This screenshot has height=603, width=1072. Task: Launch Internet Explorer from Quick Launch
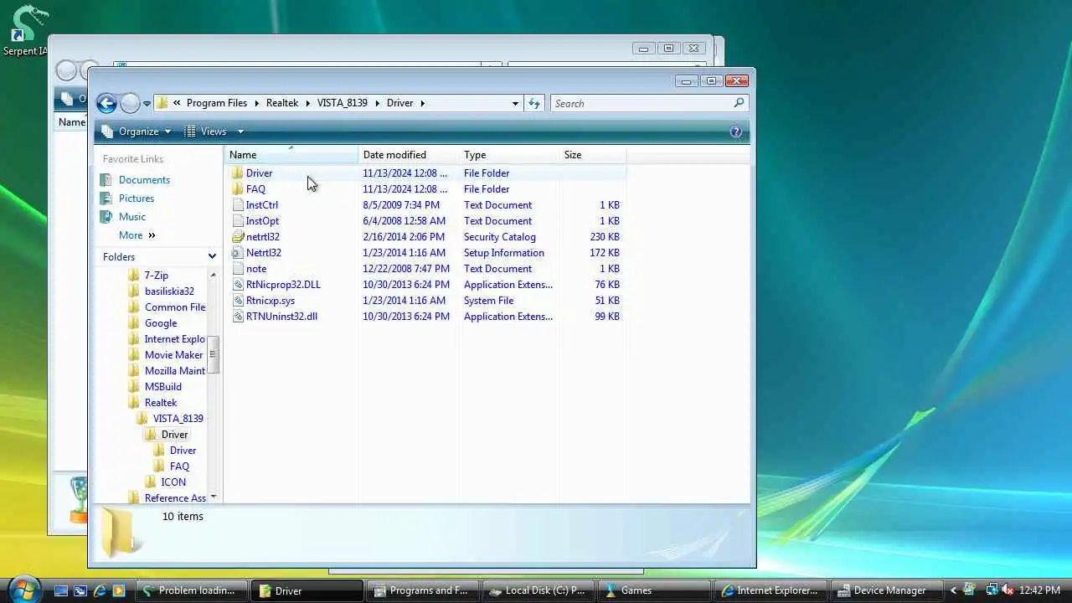pyautogui.click(x=100, y=590)
